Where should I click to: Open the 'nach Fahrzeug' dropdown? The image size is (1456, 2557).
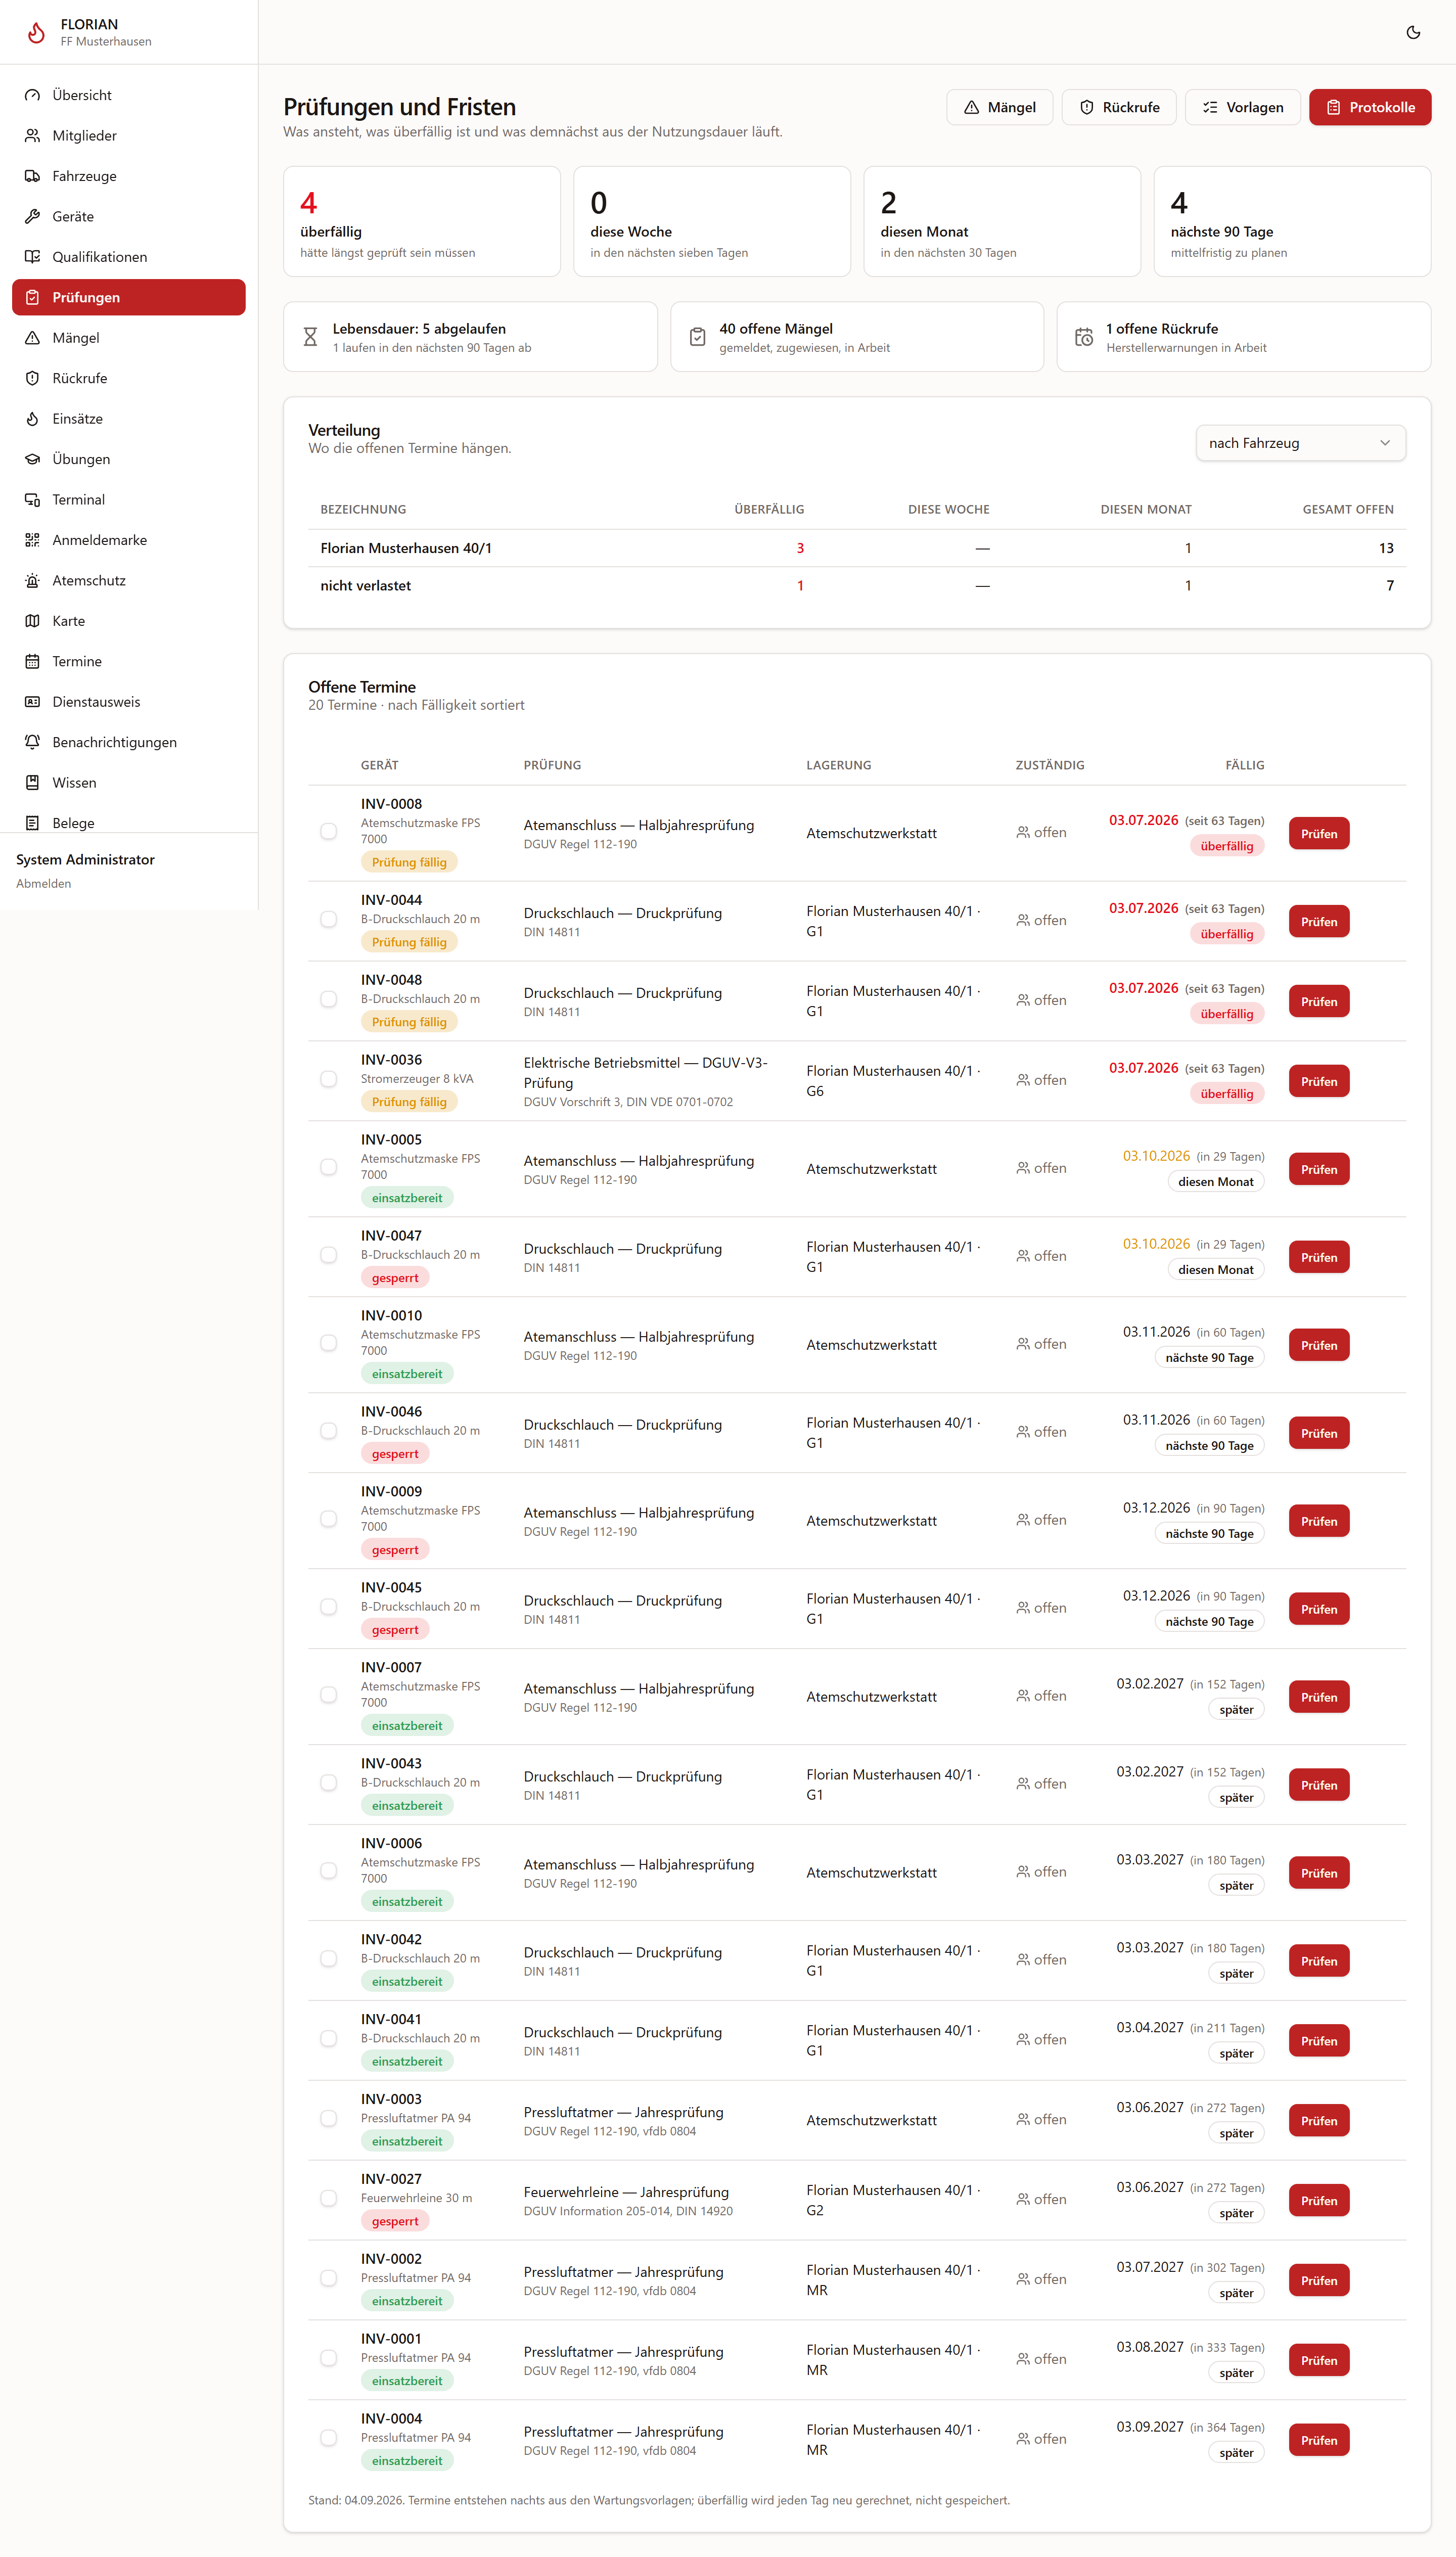[1300, 443]
